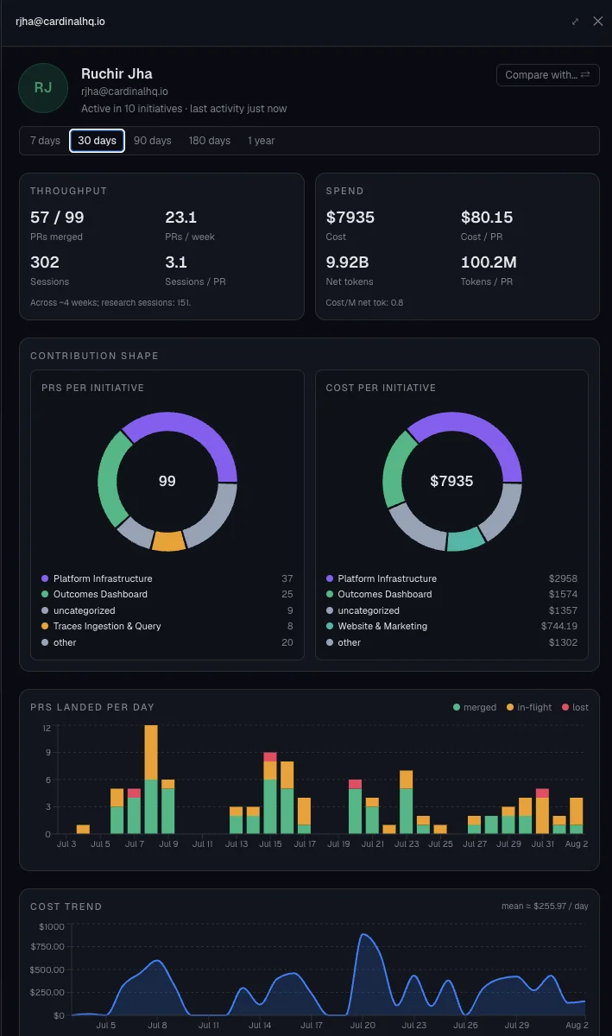
Task: Click the mean ≈ $255.97 / day label
Action: tap(546, 906)
